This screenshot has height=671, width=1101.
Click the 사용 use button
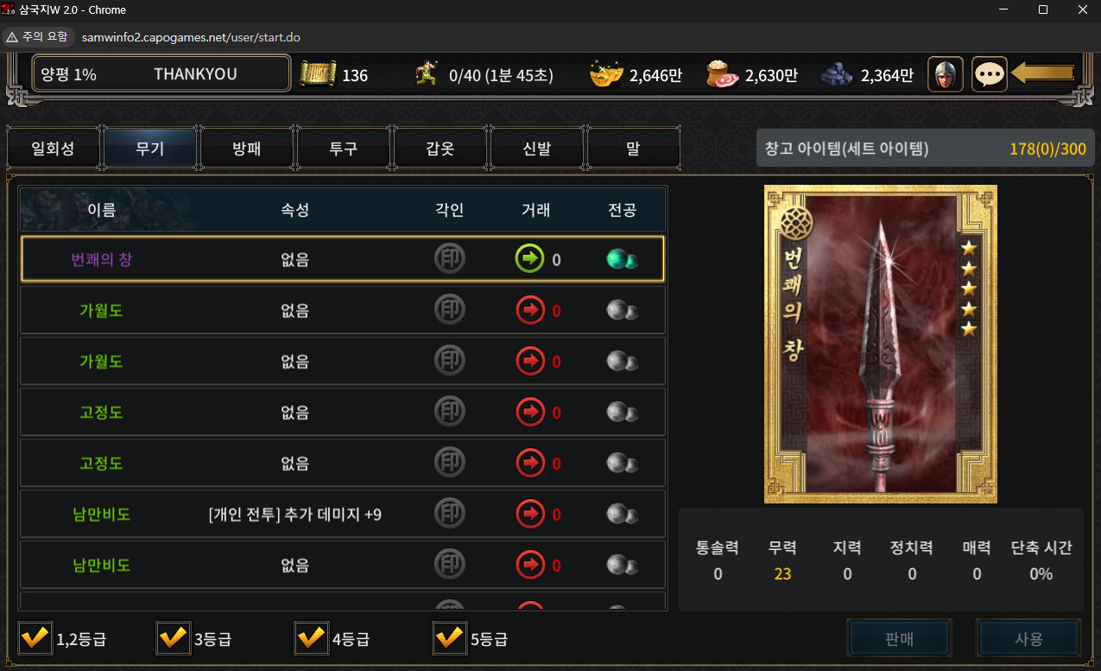click(1028, 639)
